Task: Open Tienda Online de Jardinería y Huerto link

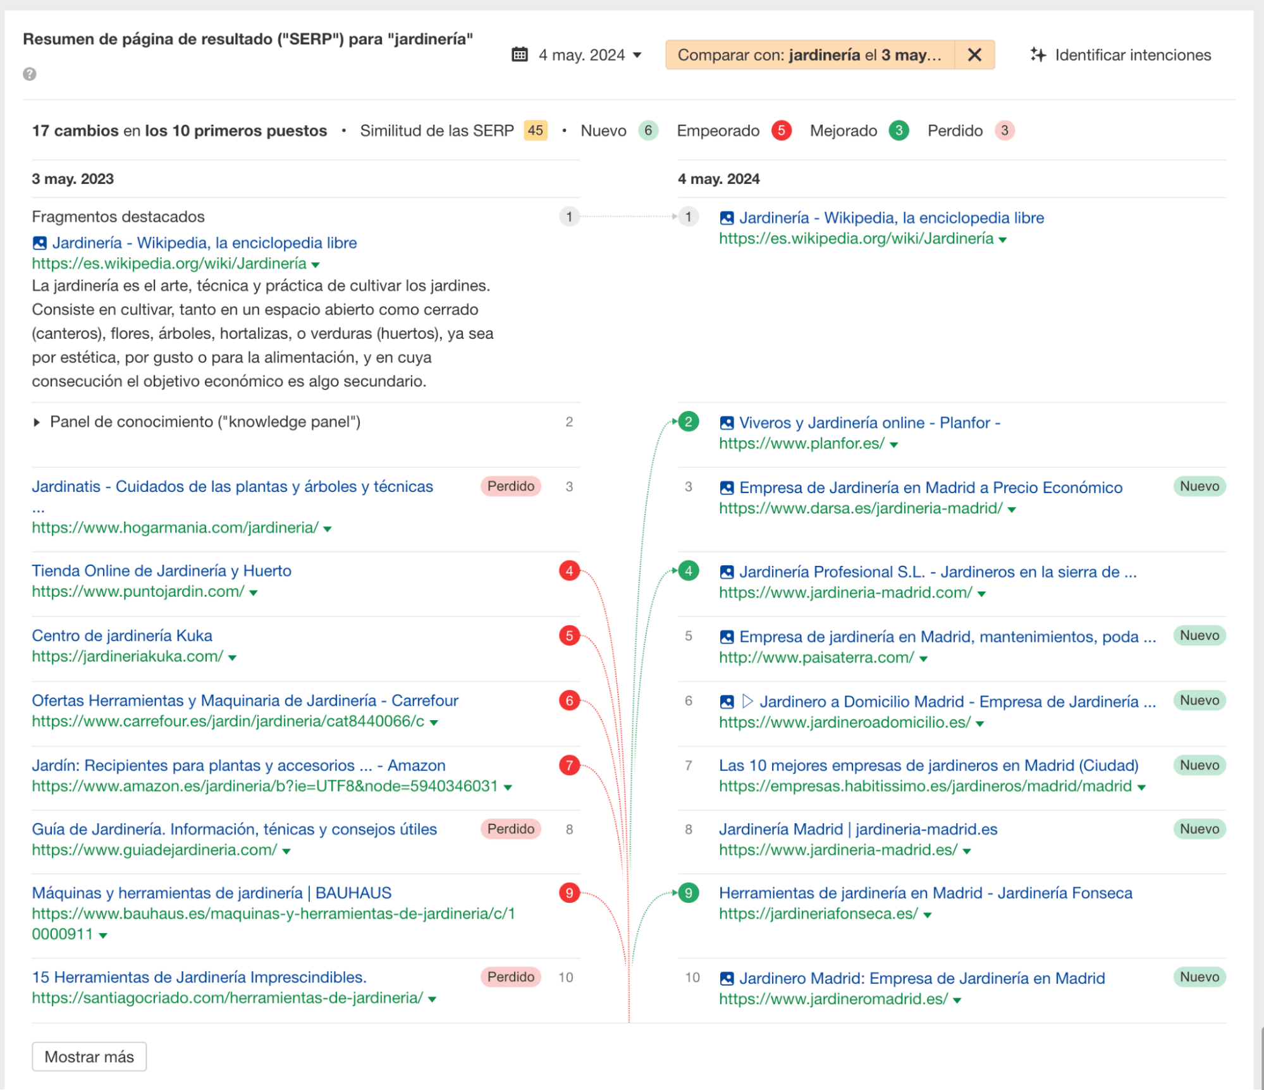Action: (x=161, y=571)
